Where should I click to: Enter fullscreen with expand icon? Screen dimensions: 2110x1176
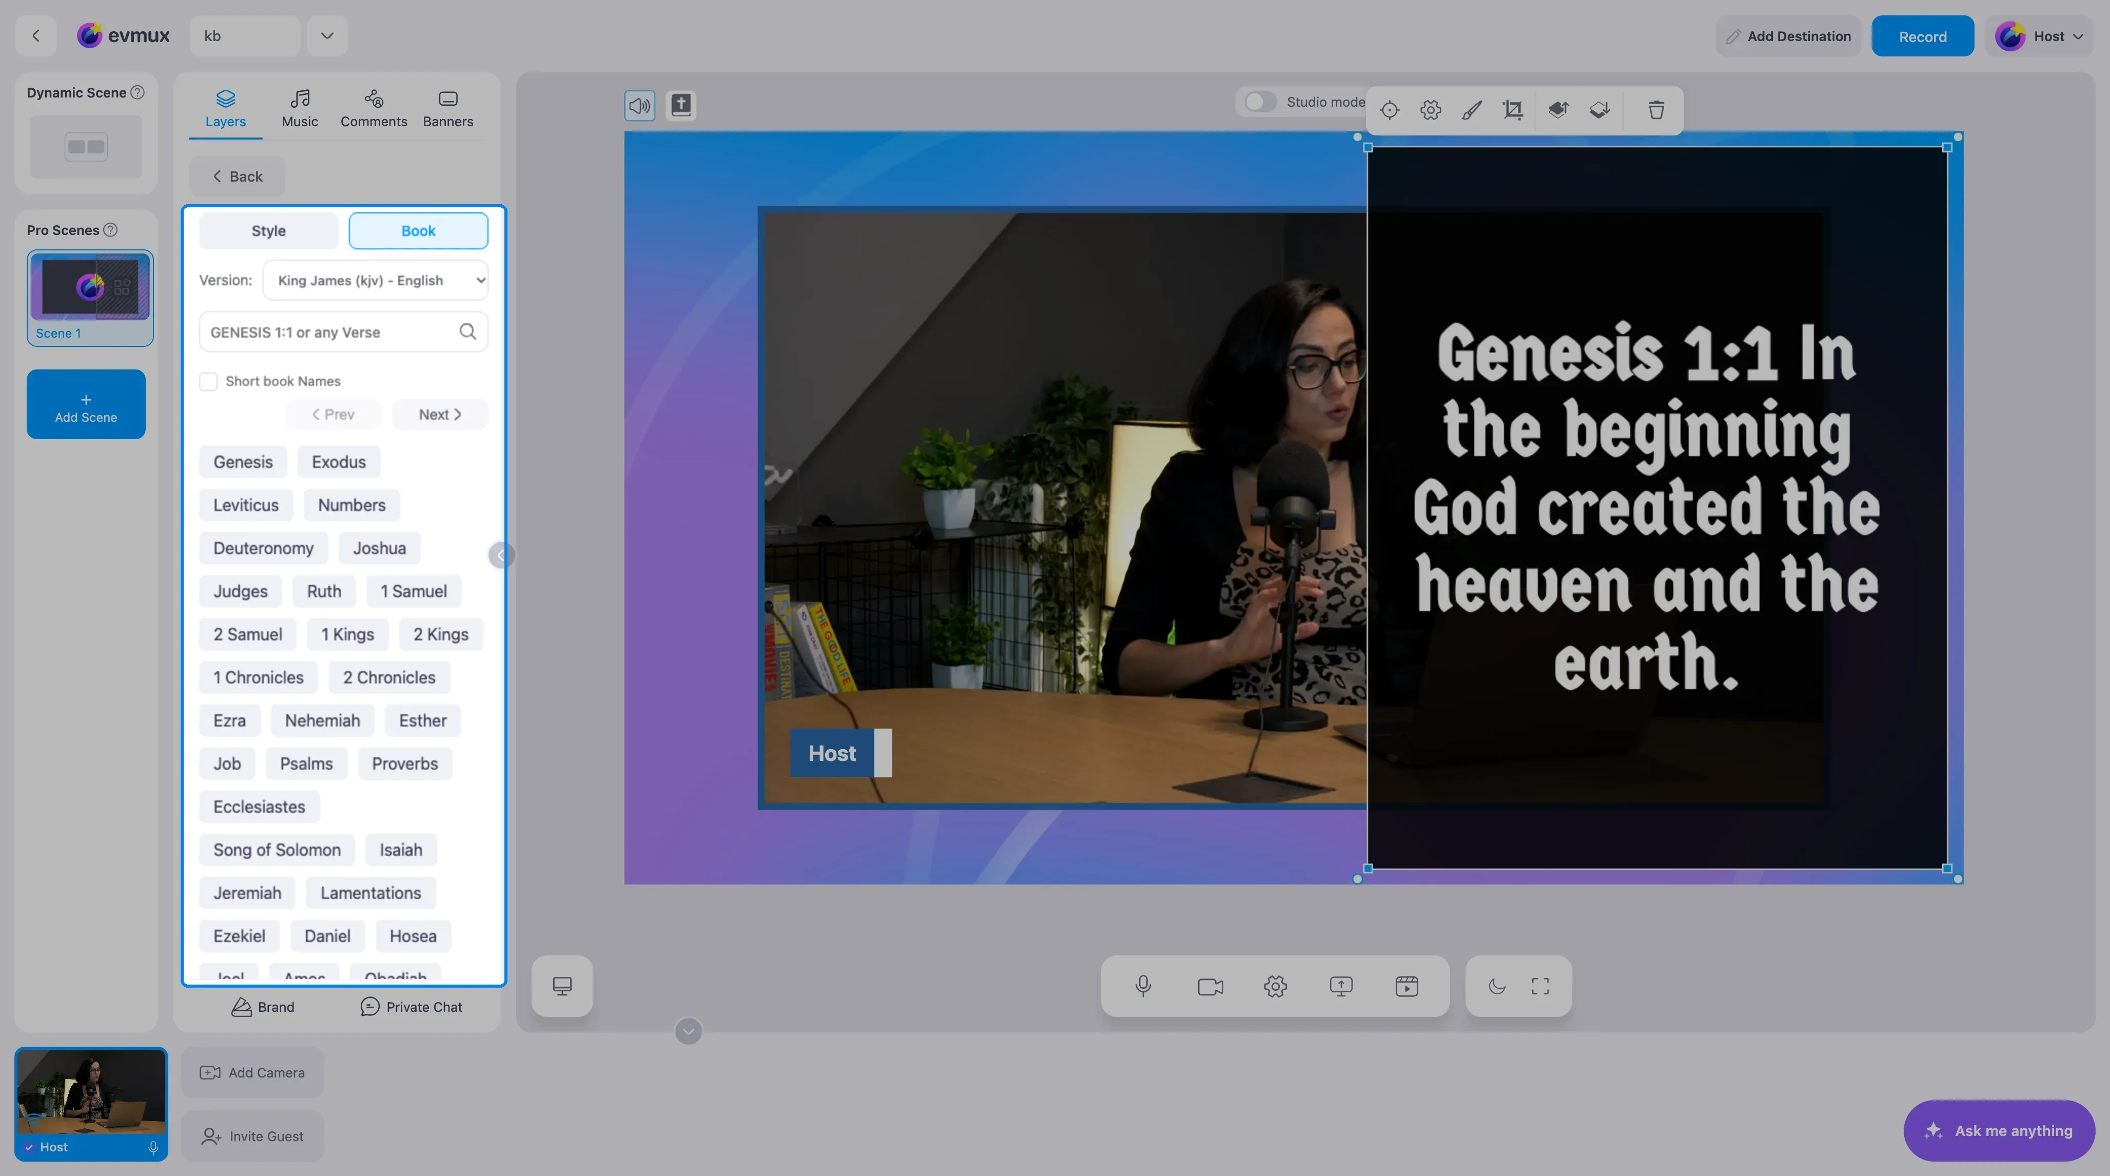pos(1540,986)
